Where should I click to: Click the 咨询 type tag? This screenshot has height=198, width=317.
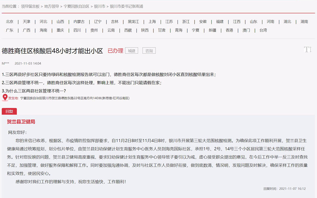149,51
